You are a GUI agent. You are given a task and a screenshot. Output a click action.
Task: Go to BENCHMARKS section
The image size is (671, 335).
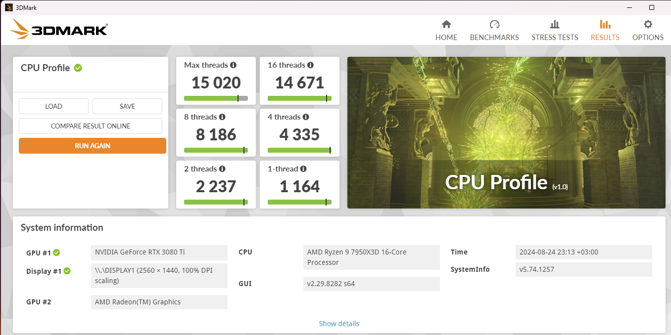(x=494, y=31)
